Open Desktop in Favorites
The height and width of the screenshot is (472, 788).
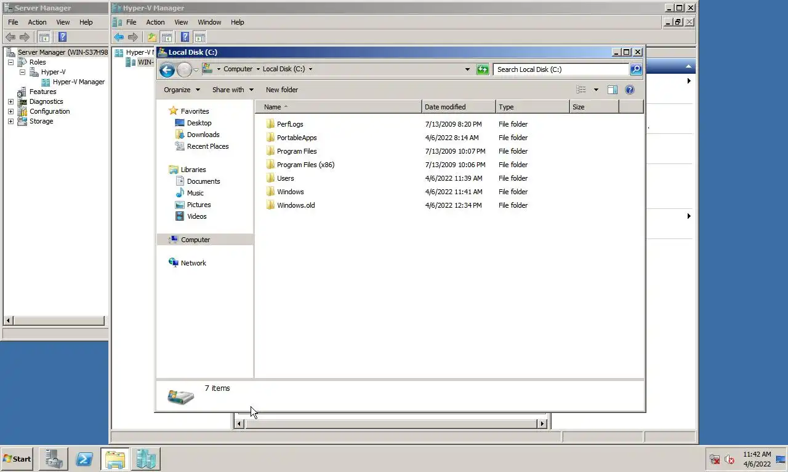pos(199,123)
